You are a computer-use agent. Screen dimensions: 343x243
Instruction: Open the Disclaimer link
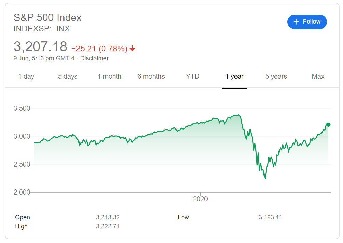tap(94, 58)
